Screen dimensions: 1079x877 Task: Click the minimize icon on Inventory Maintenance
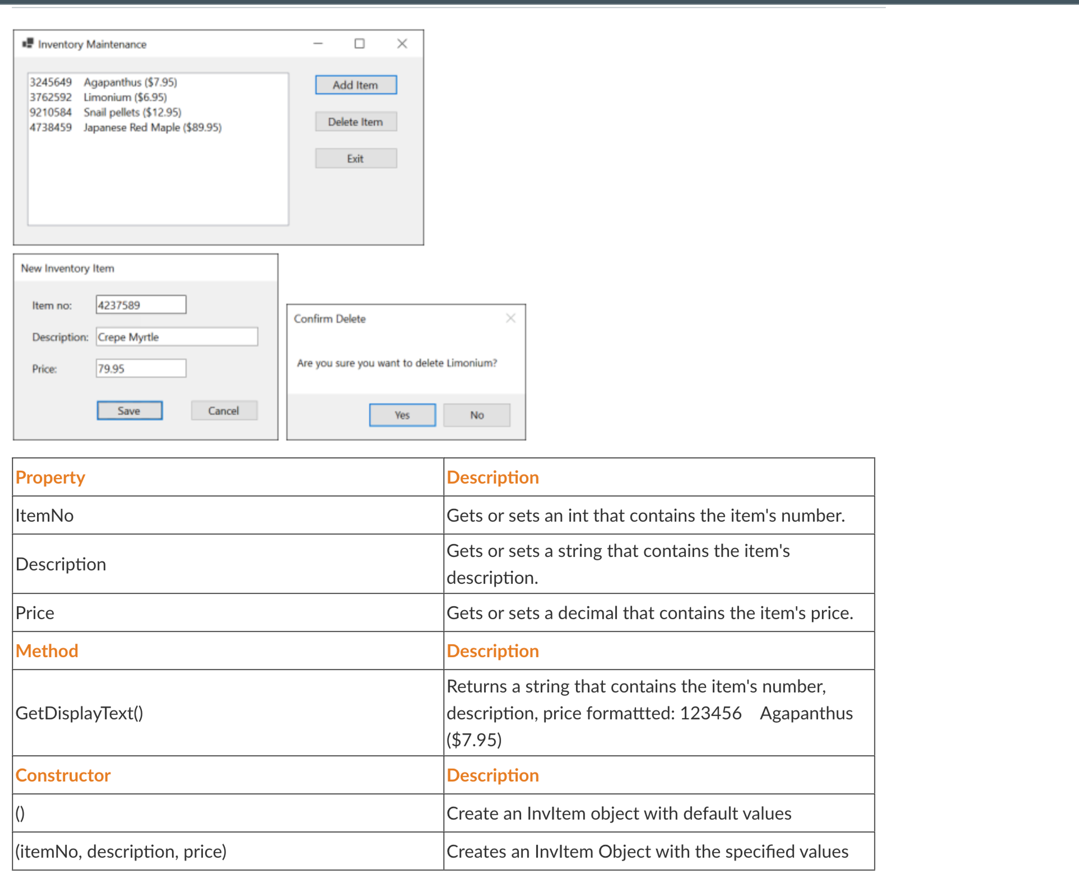pyautogui.click(x=317, y=44)
